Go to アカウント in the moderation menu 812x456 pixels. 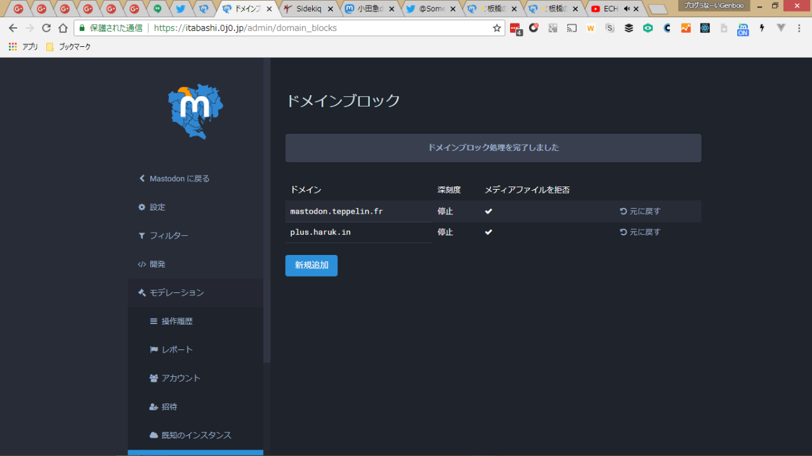(x=180, y=378)
